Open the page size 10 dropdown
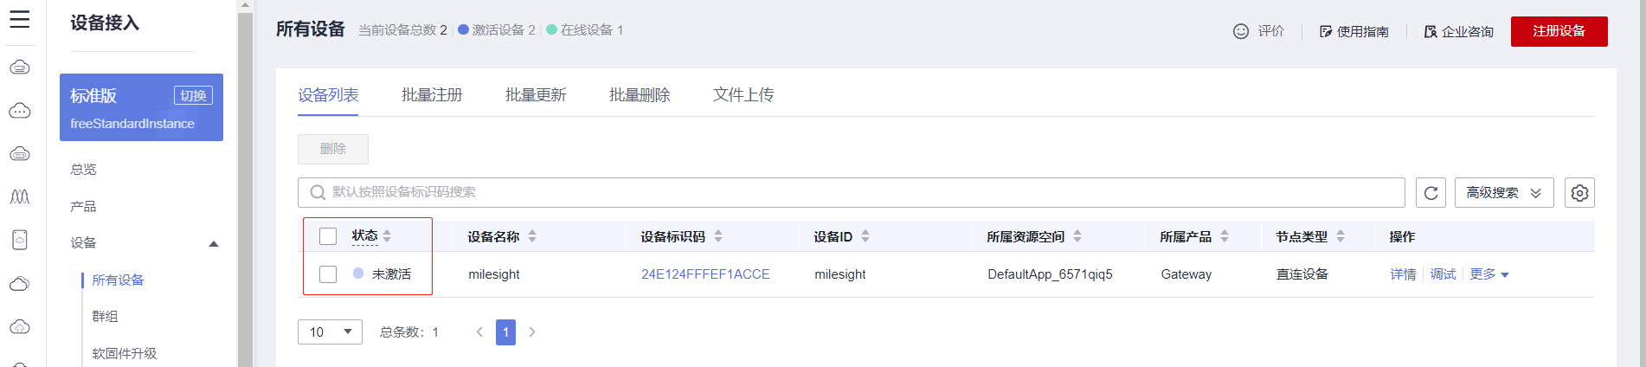Image resolution: width=1646 pixels, height=367 pixels. (x=330, y=332)
